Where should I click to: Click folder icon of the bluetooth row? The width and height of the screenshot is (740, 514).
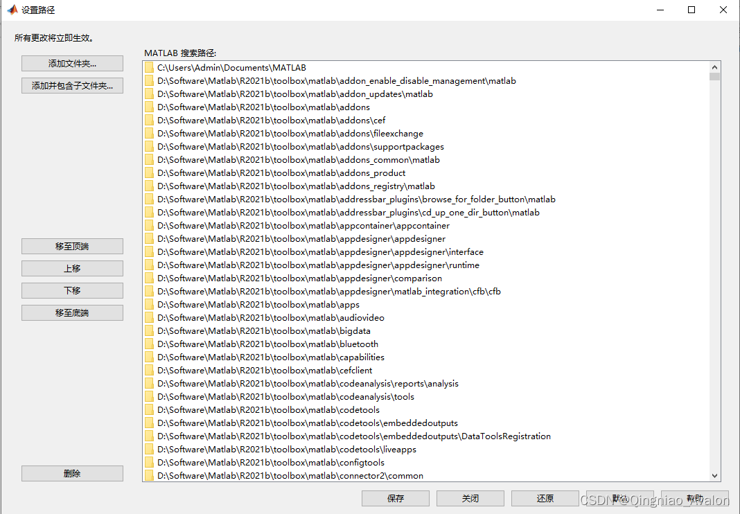(149, 344)
